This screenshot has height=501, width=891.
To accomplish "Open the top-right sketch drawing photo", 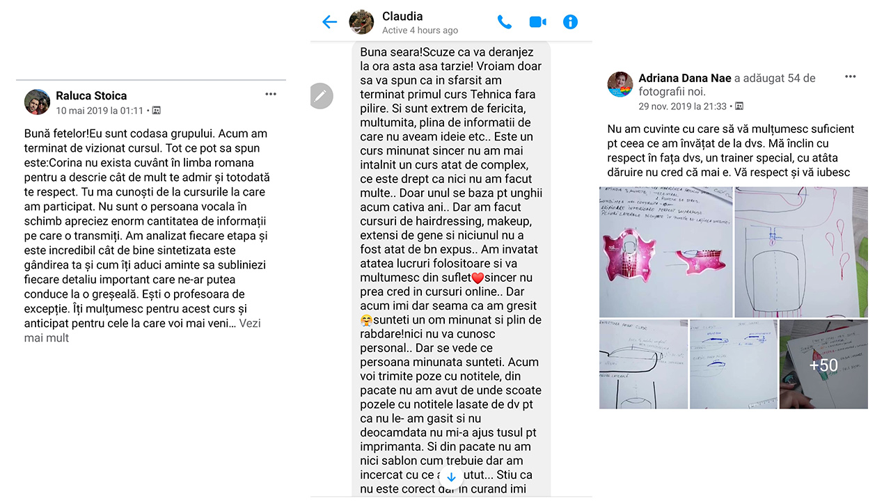I will (801, 252).
